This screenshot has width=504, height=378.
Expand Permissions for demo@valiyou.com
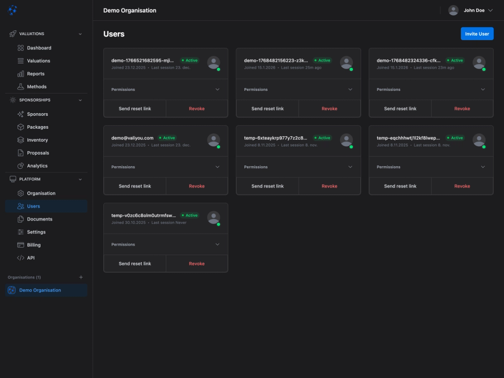point(165,167)
